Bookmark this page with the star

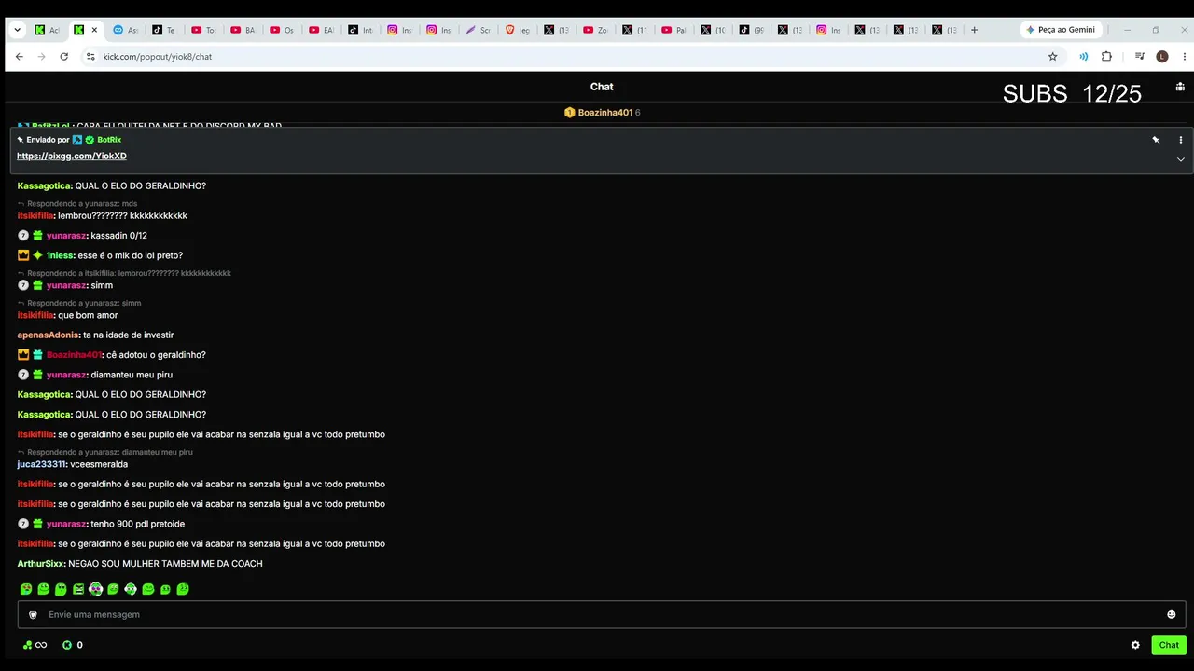pyautogui.click(x=1053, y=57)
